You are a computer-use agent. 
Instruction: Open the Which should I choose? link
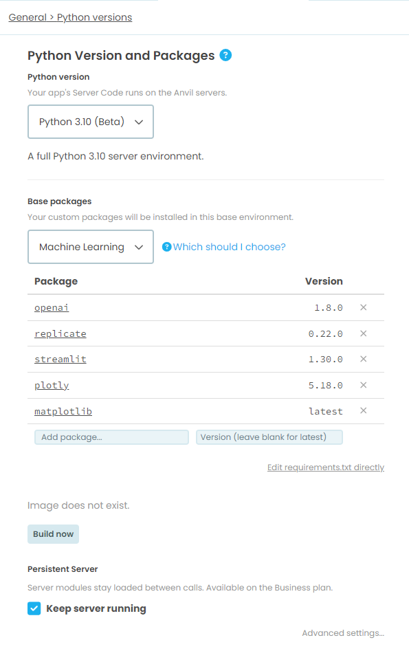pyautogui.click(x=229, y=247)
